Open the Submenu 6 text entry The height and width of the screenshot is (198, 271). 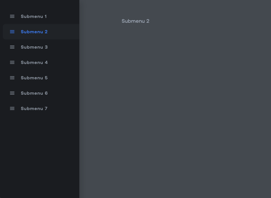pyautogui.click(x=34, y=93)
